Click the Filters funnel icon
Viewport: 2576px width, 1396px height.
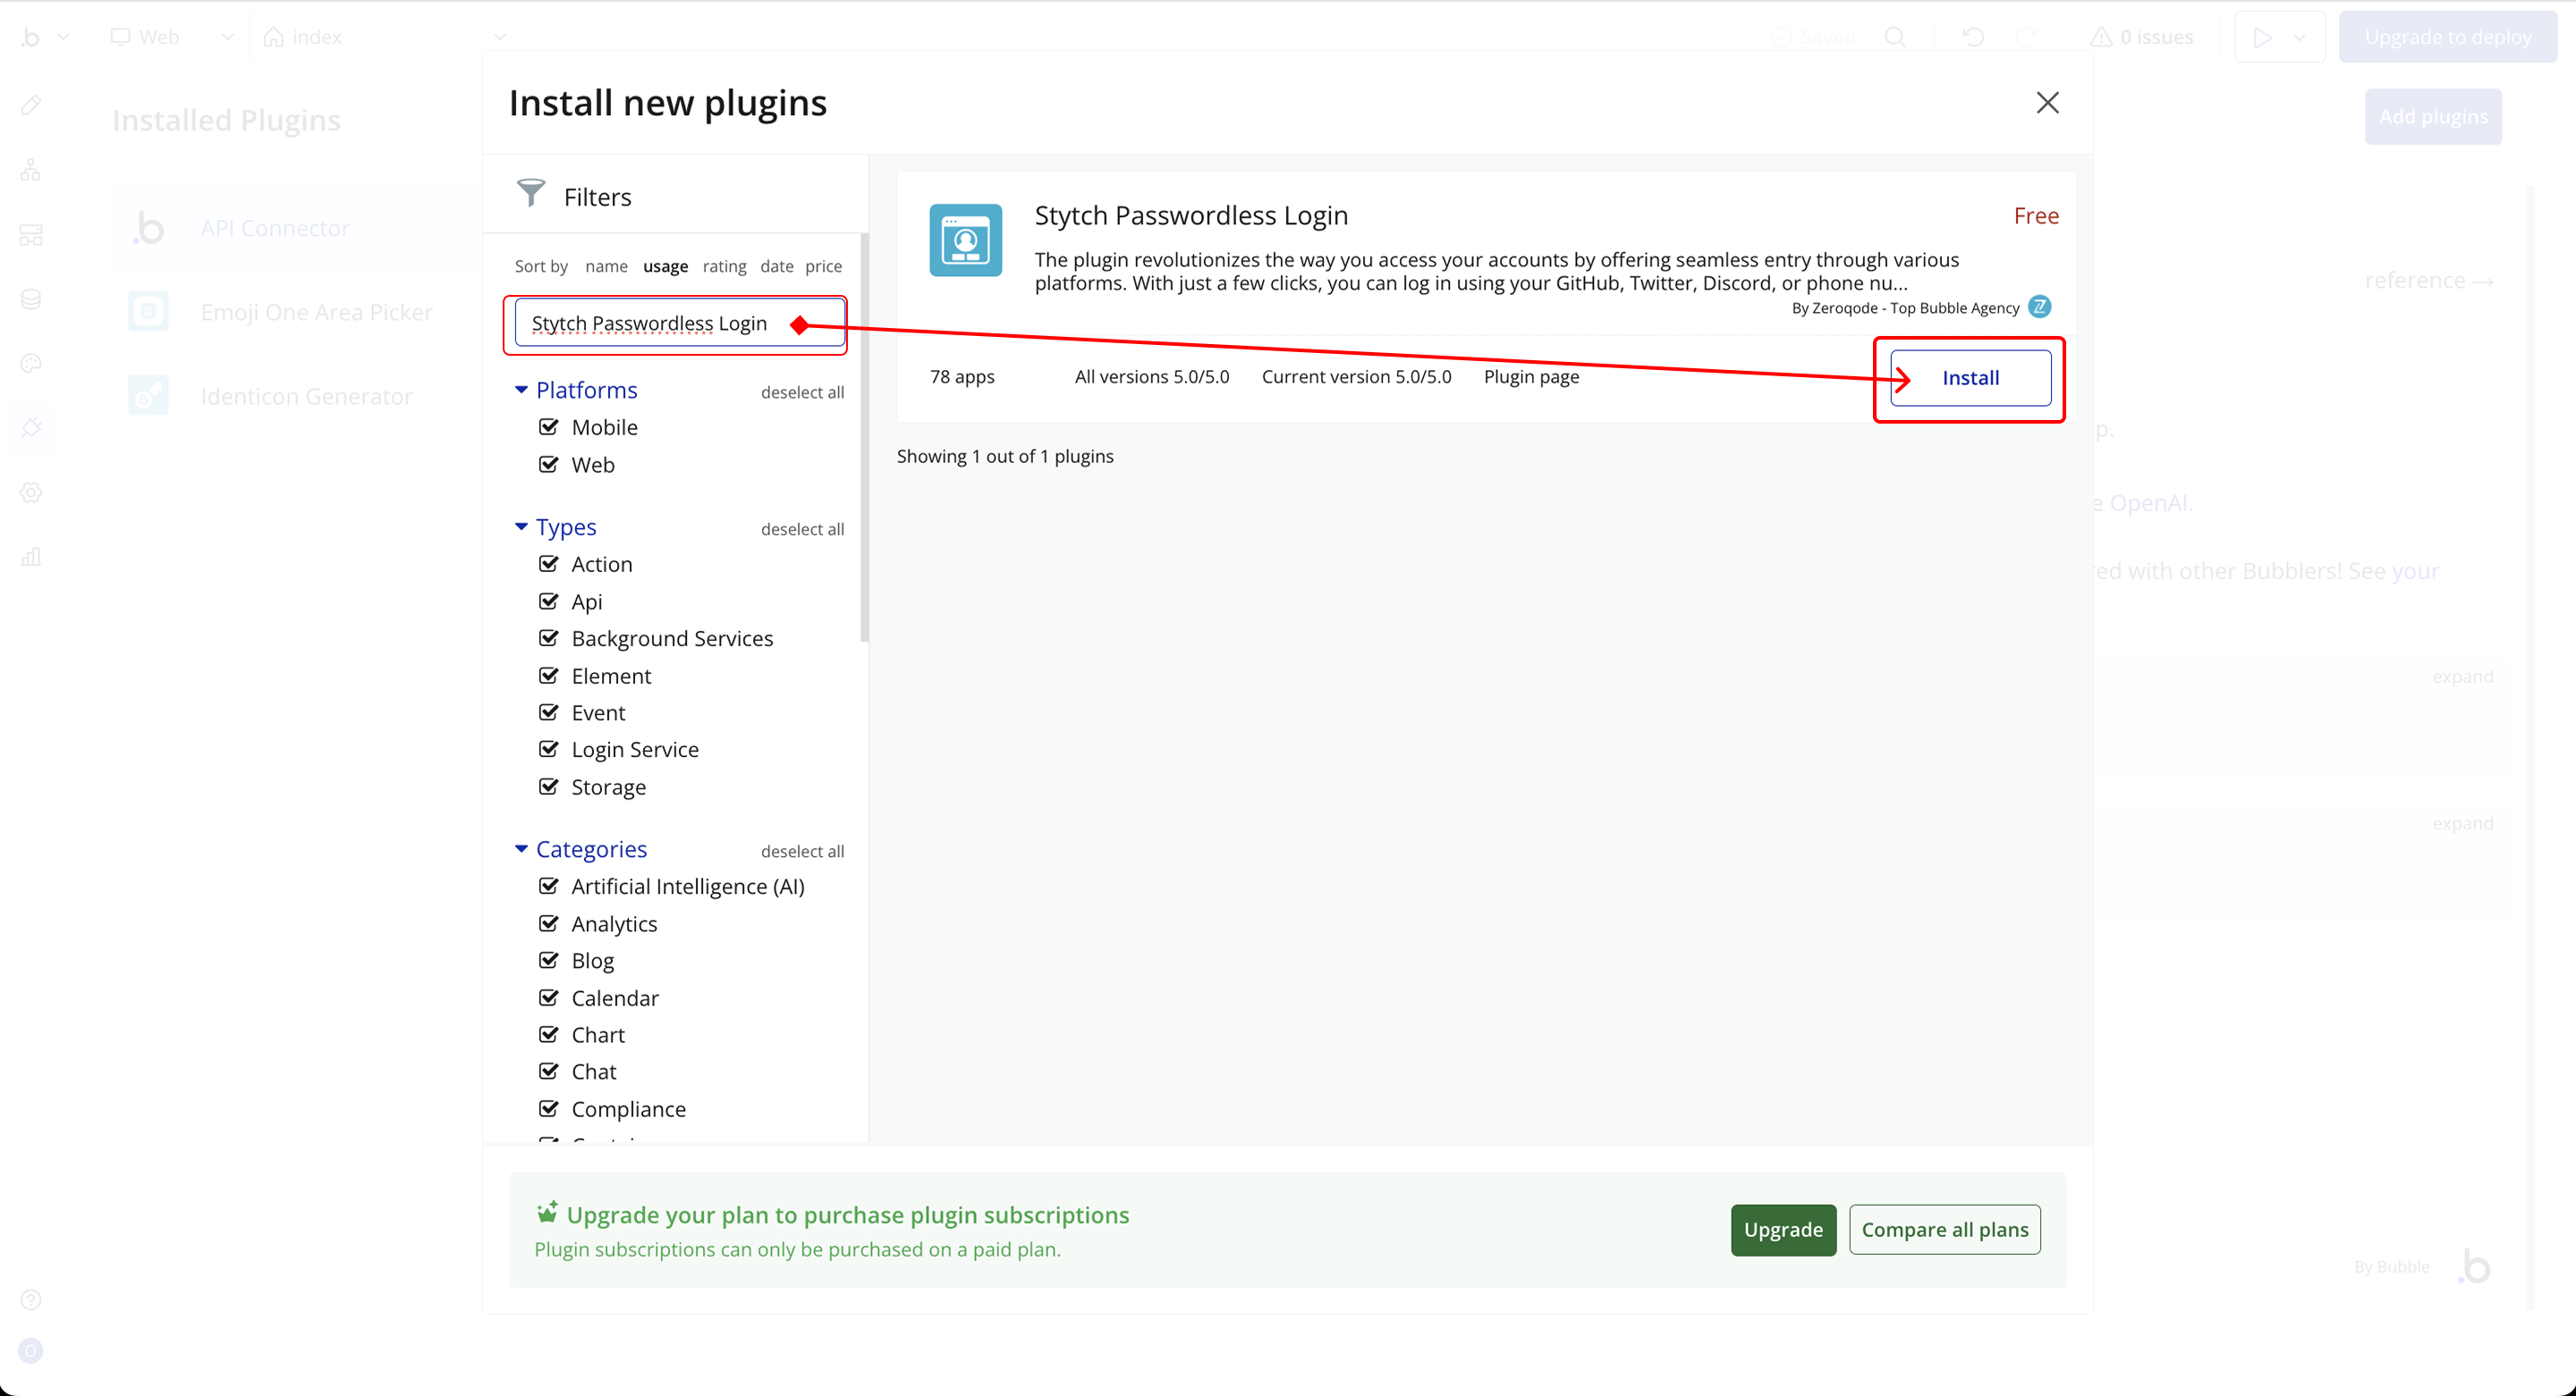531,193
